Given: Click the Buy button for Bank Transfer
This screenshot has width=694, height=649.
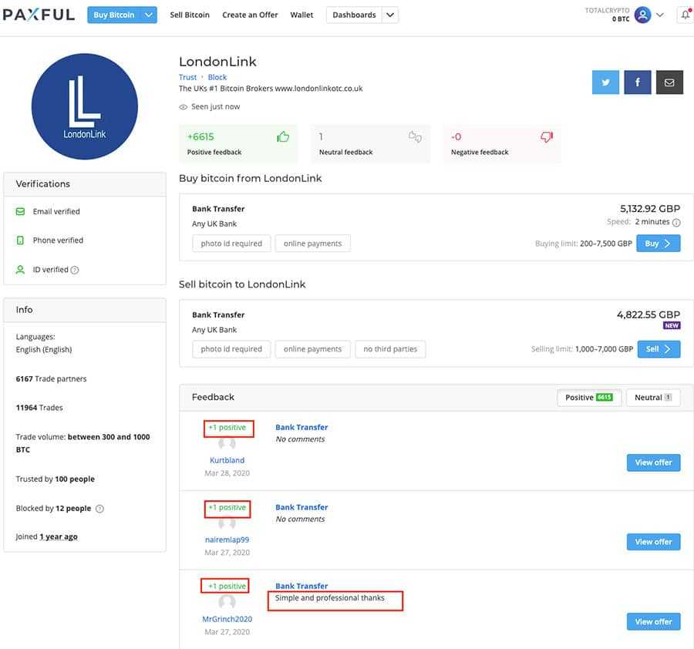Looking at the screenshot, I should coord(659,243).
